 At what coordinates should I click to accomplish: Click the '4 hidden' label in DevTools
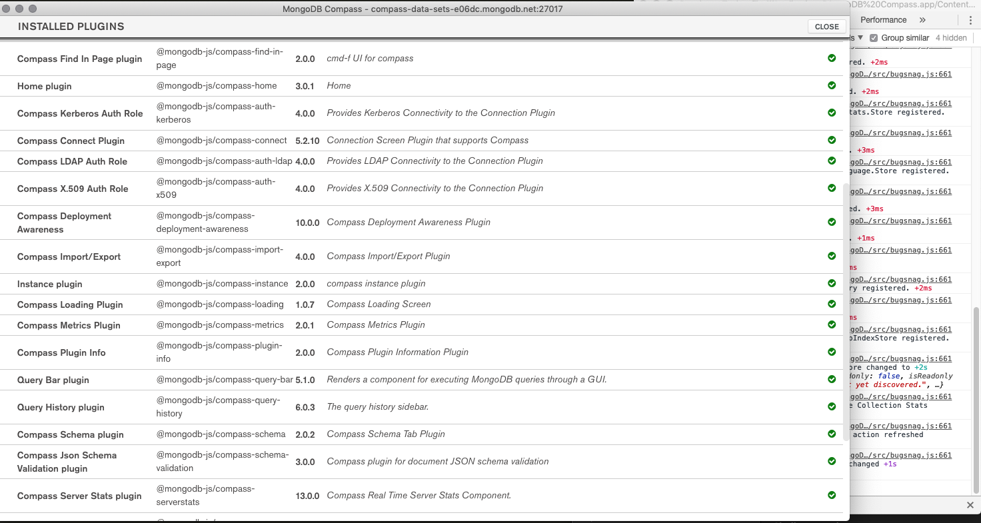click(x=951, y=38)
